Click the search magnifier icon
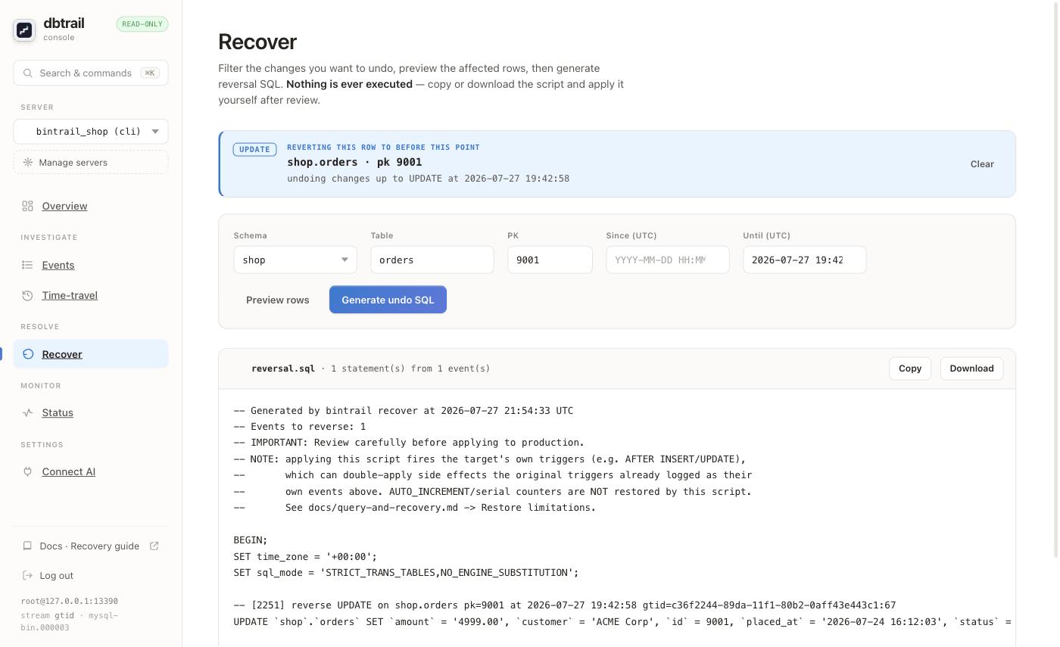The image size is (1060, 647). click(28, 73)
